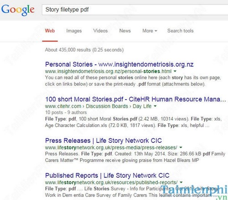Open Press Releases Life Story Network result
Viewport: 228px width, 200px height.
pos(104,140)
